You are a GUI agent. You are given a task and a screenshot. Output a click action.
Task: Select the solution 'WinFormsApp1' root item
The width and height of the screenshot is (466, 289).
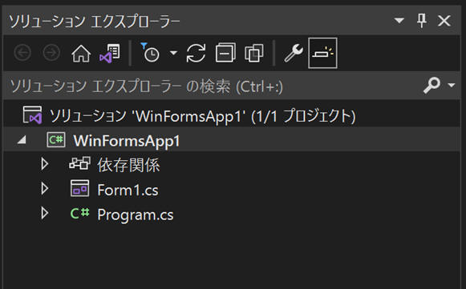(203, 116)
